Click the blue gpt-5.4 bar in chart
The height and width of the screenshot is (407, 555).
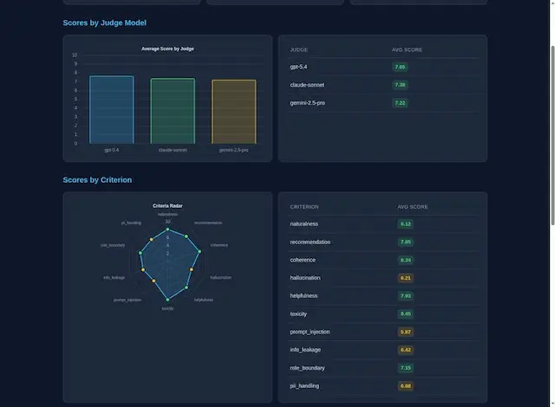coord(112,109)
